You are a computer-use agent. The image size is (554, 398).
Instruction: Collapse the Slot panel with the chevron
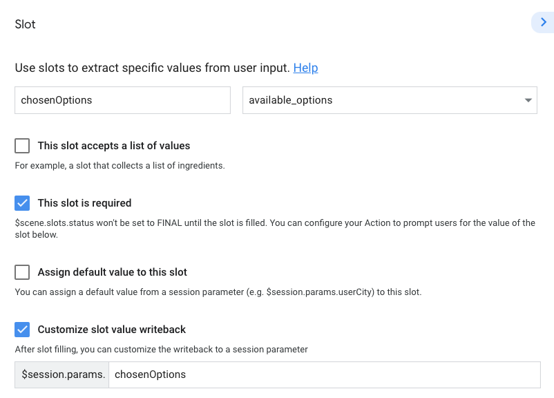[x=543, y=23]
